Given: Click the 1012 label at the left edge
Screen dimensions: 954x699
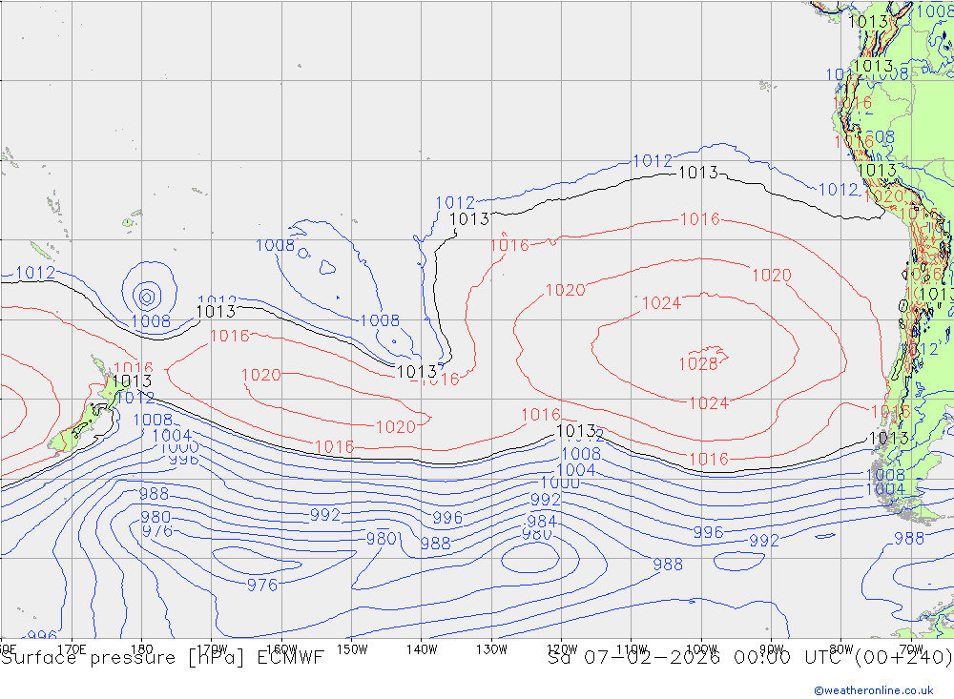Looking at the screenshot, I should pyautogui.click(x=35, y=273).
